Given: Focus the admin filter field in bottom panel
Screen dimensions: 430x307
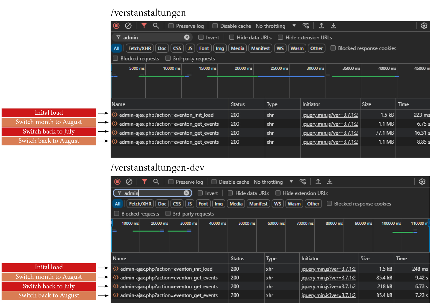Looking at the screenshot, I should tap(152, 193).
